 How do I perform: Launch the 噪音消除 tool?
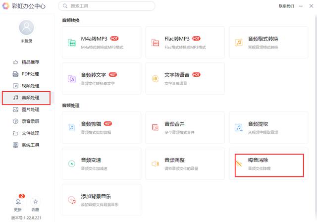268,164
